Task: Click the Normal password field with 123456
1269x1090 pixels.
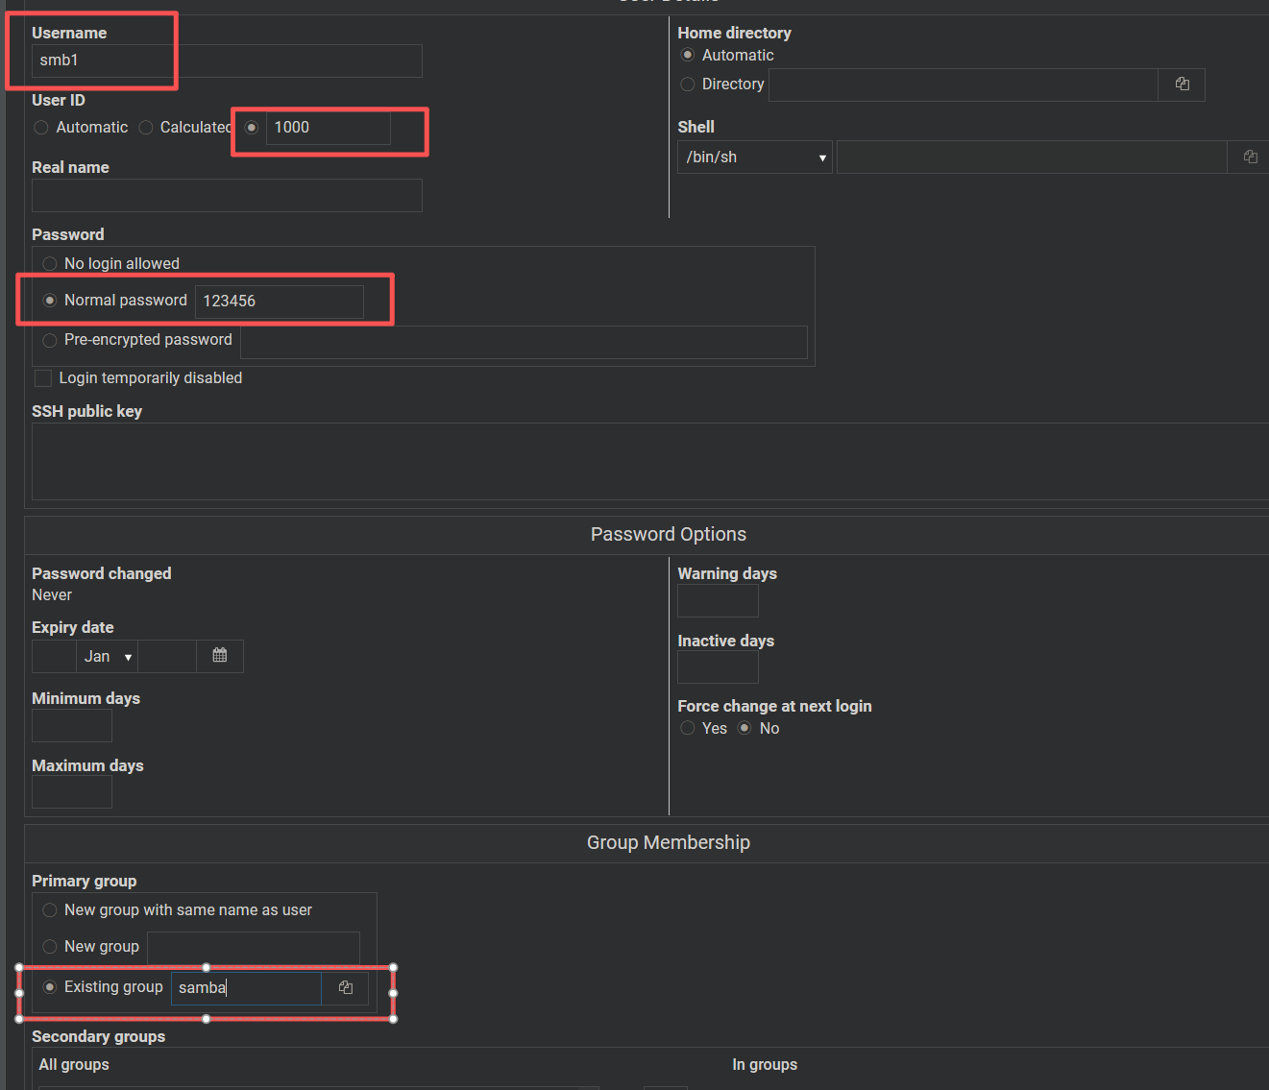Action: [x=279, y=302]
